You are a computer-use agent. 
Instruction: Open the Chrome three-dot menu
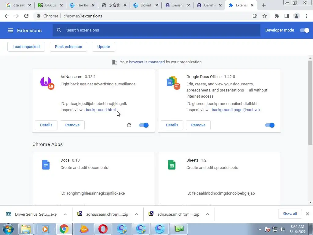tap(306, 16)
